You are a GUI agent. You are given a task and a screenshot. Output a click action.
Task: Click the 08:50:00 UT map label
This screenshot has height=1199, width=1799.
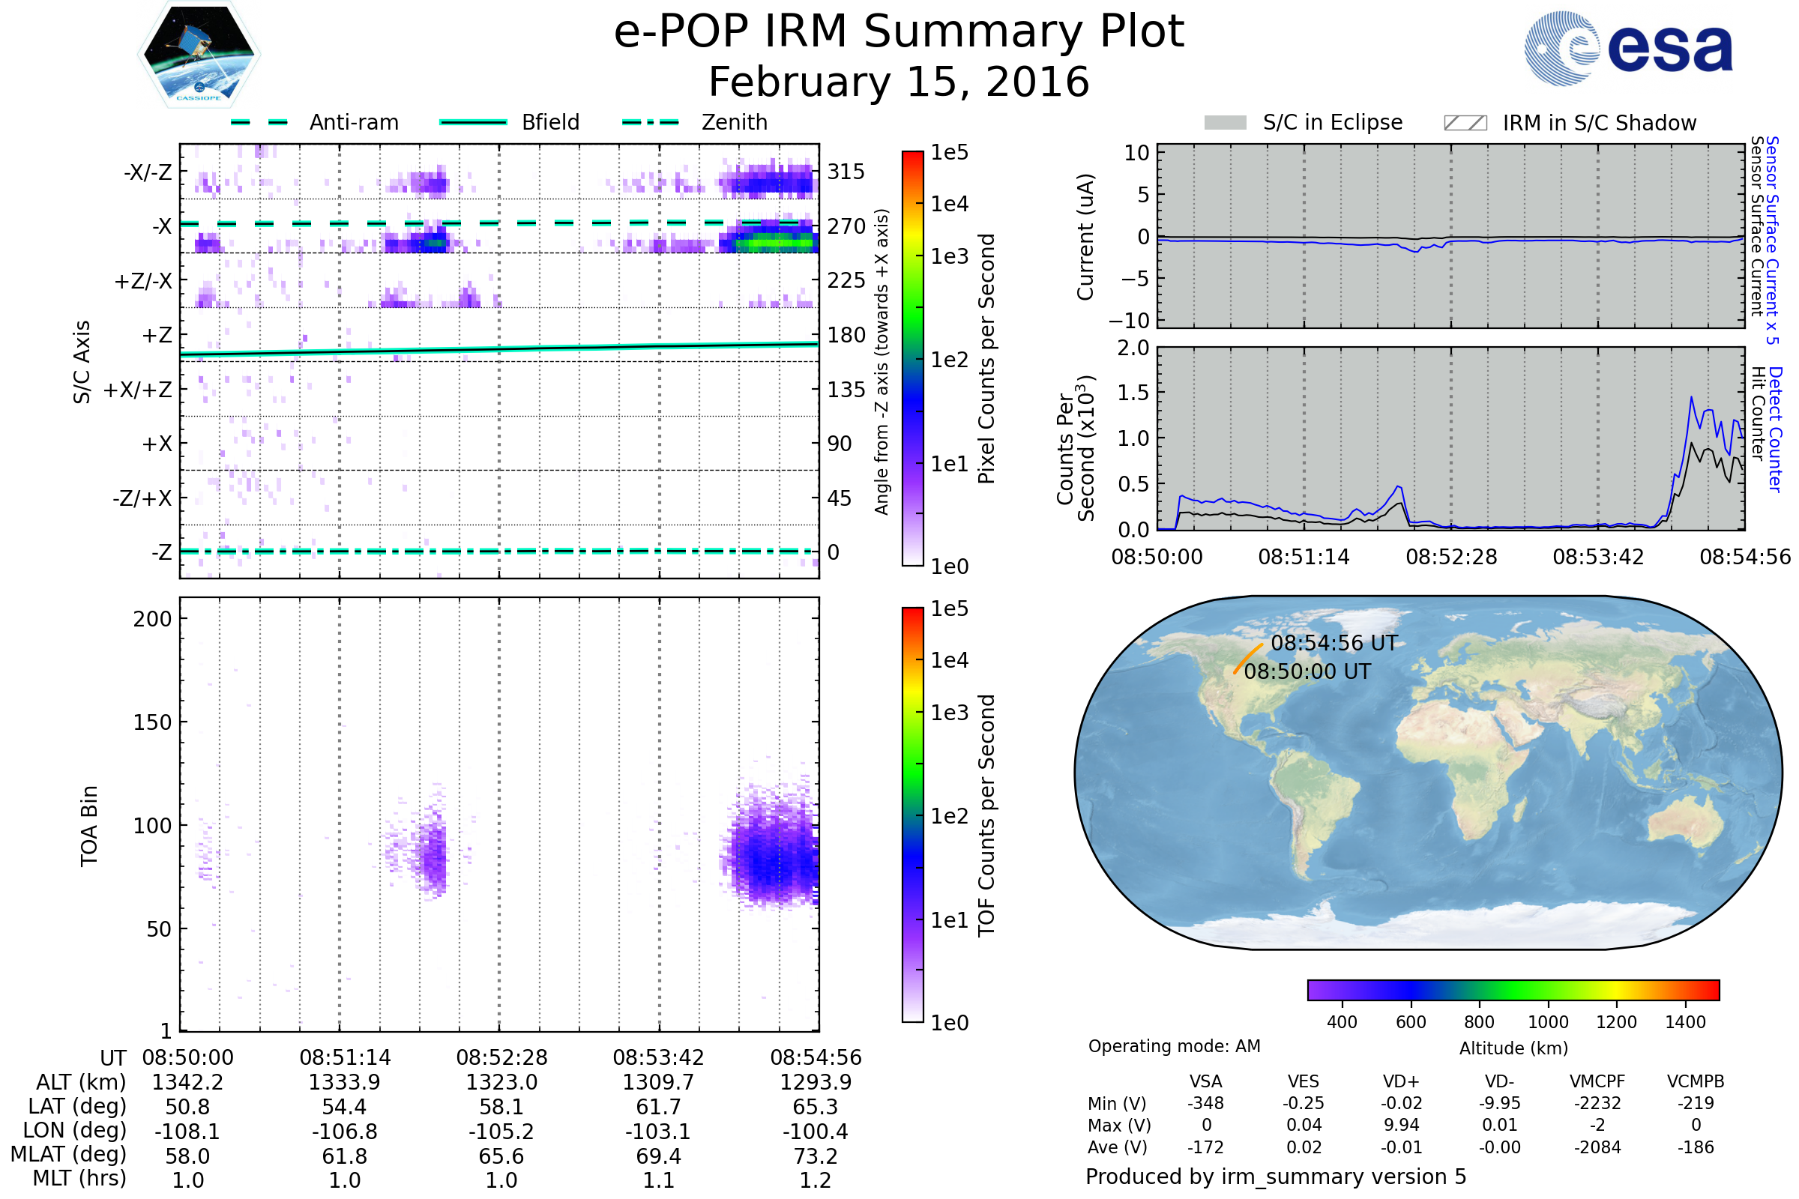[1307, 672]
